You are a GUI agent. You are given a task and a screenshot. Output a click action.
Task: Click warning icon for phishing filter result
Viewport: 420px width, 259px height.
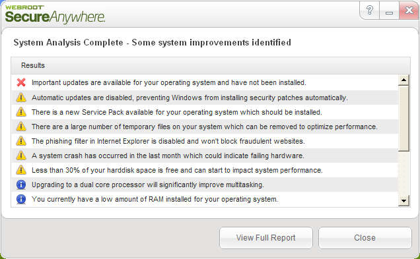coord(21,141)
